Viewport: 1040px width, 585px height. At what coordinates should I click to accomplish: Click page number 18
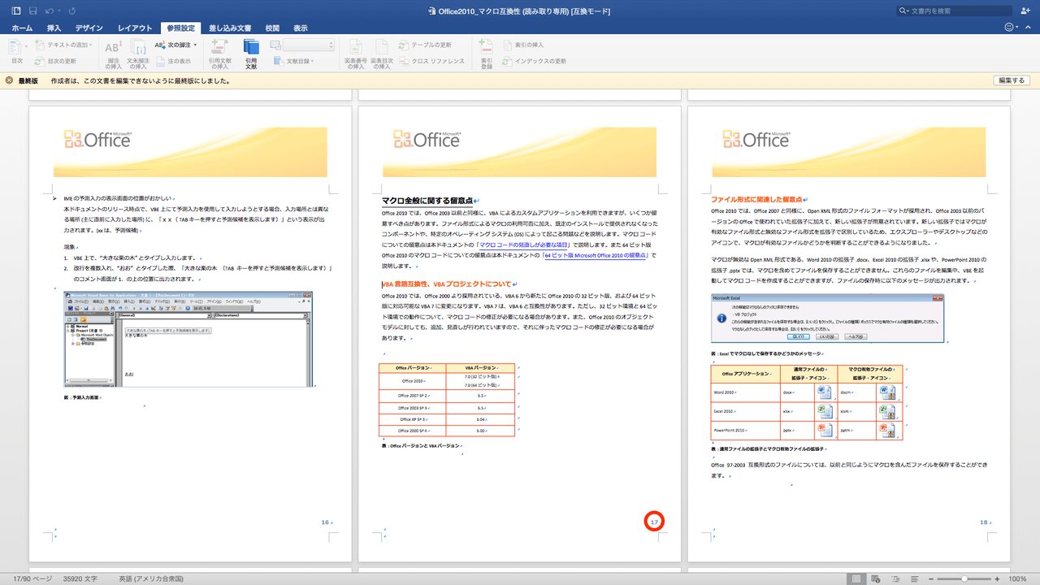click(x=984, y=522)
